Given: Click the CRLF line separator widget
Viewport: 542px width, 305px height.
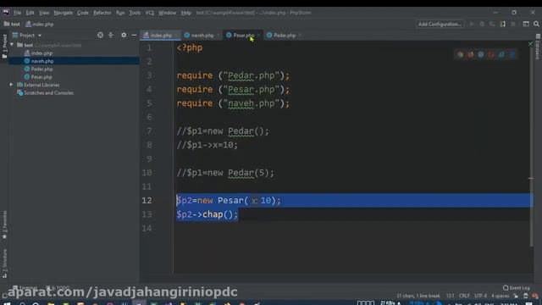Looking at the screenshot, I should [464, 296].
